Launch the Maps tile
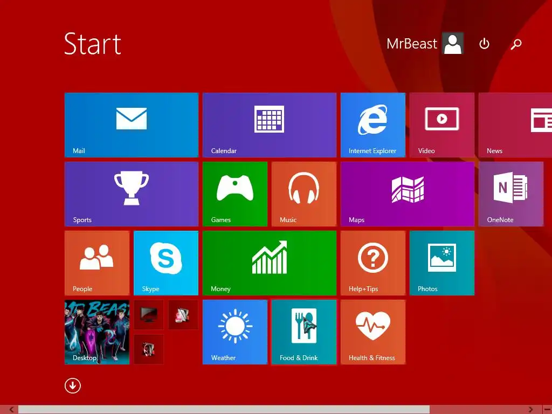Image resolution: width=552 pixels, height=414 pixels. coord(408,194)
